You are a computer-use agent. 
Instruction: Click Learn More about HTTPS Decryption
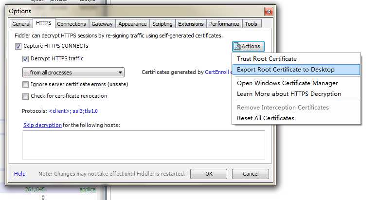coord(296,94)
